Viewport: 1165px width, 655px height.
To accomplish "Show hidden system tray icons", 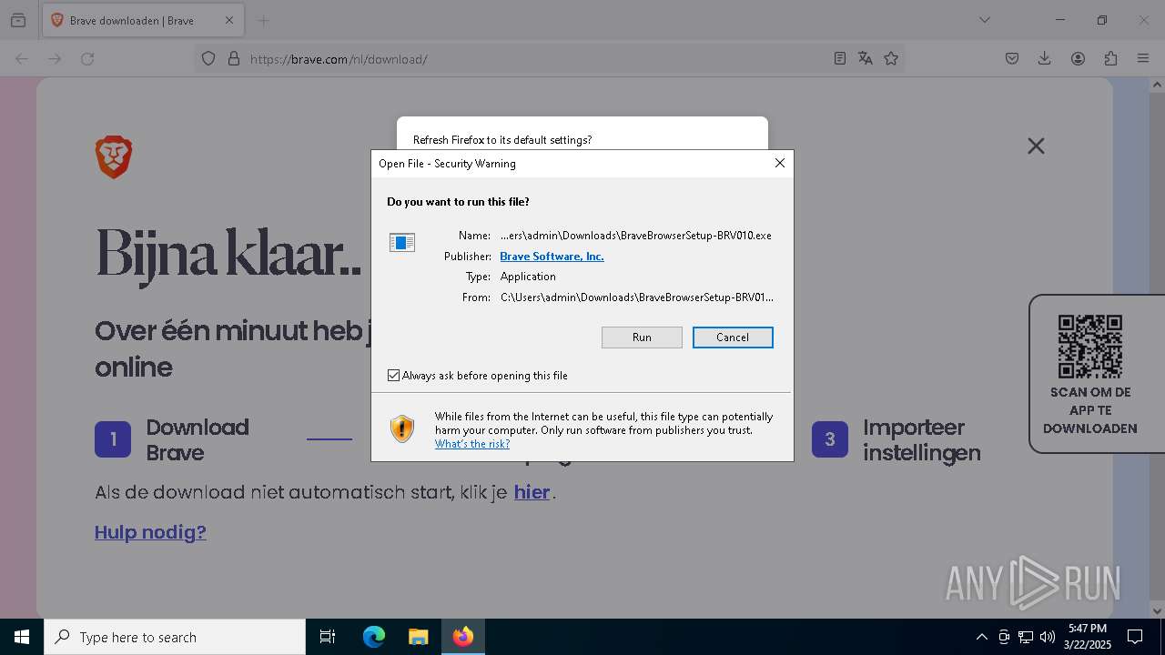I will 981,637.
